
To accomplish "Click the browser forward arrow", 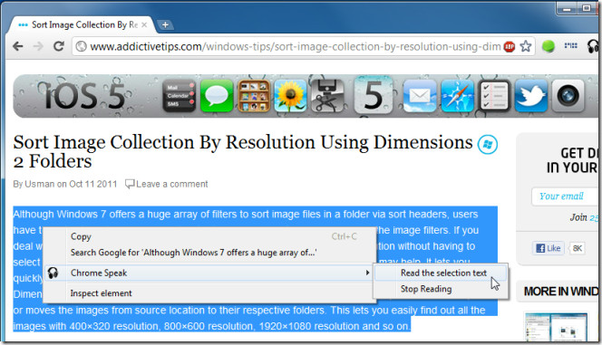I will click(38, 46).
